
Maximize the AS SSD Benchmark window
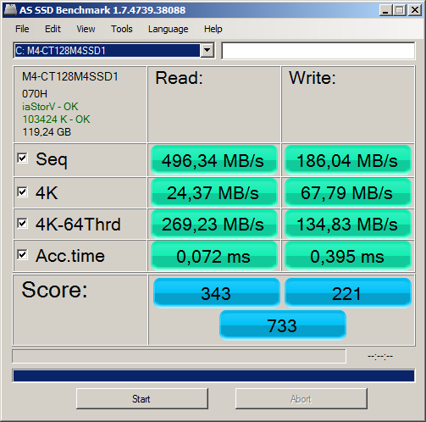point(400,10)
